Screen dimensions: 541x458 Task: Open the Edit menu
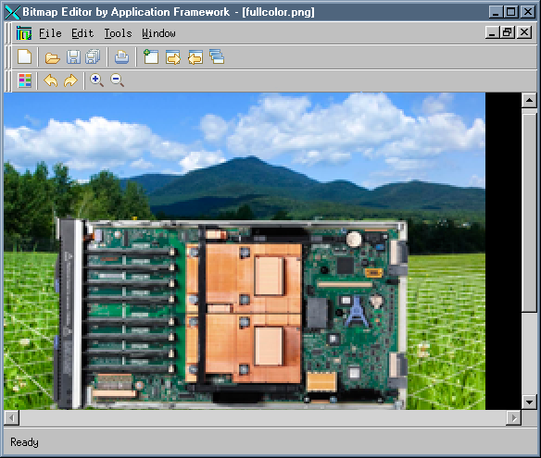82,33
